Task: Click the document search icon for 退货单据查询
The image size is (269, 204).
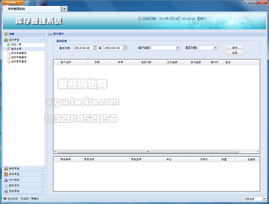Action: (9, 58)
